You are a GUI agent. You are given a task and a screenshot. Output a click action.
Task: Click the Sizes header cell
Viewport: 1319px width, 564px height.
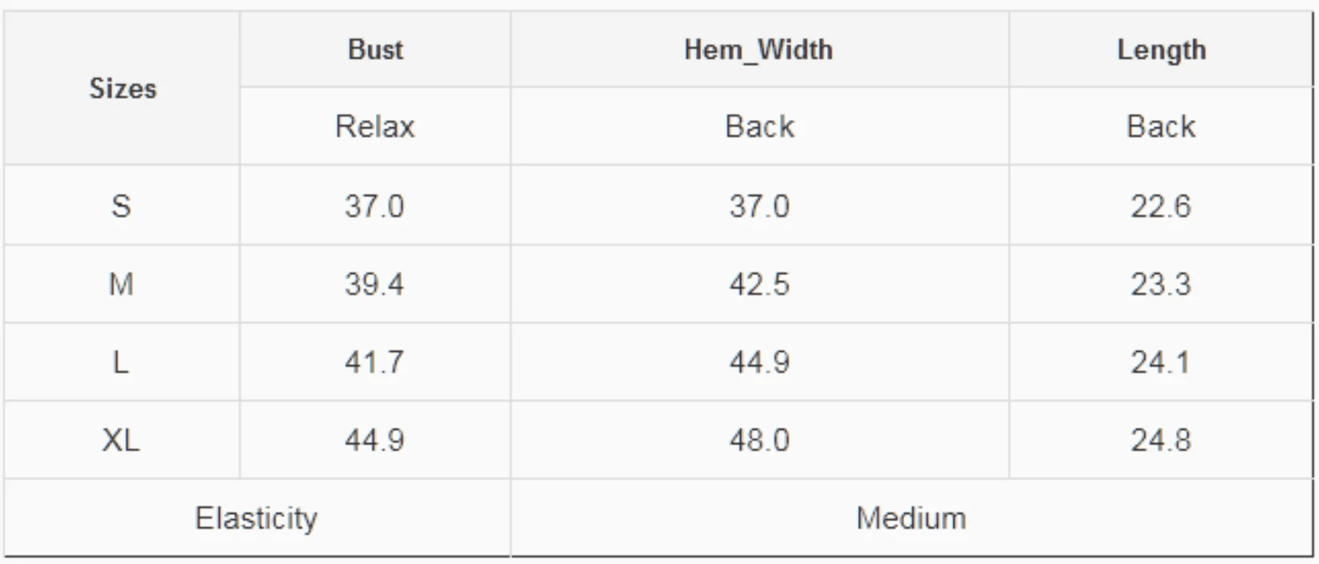coord(123,88)
